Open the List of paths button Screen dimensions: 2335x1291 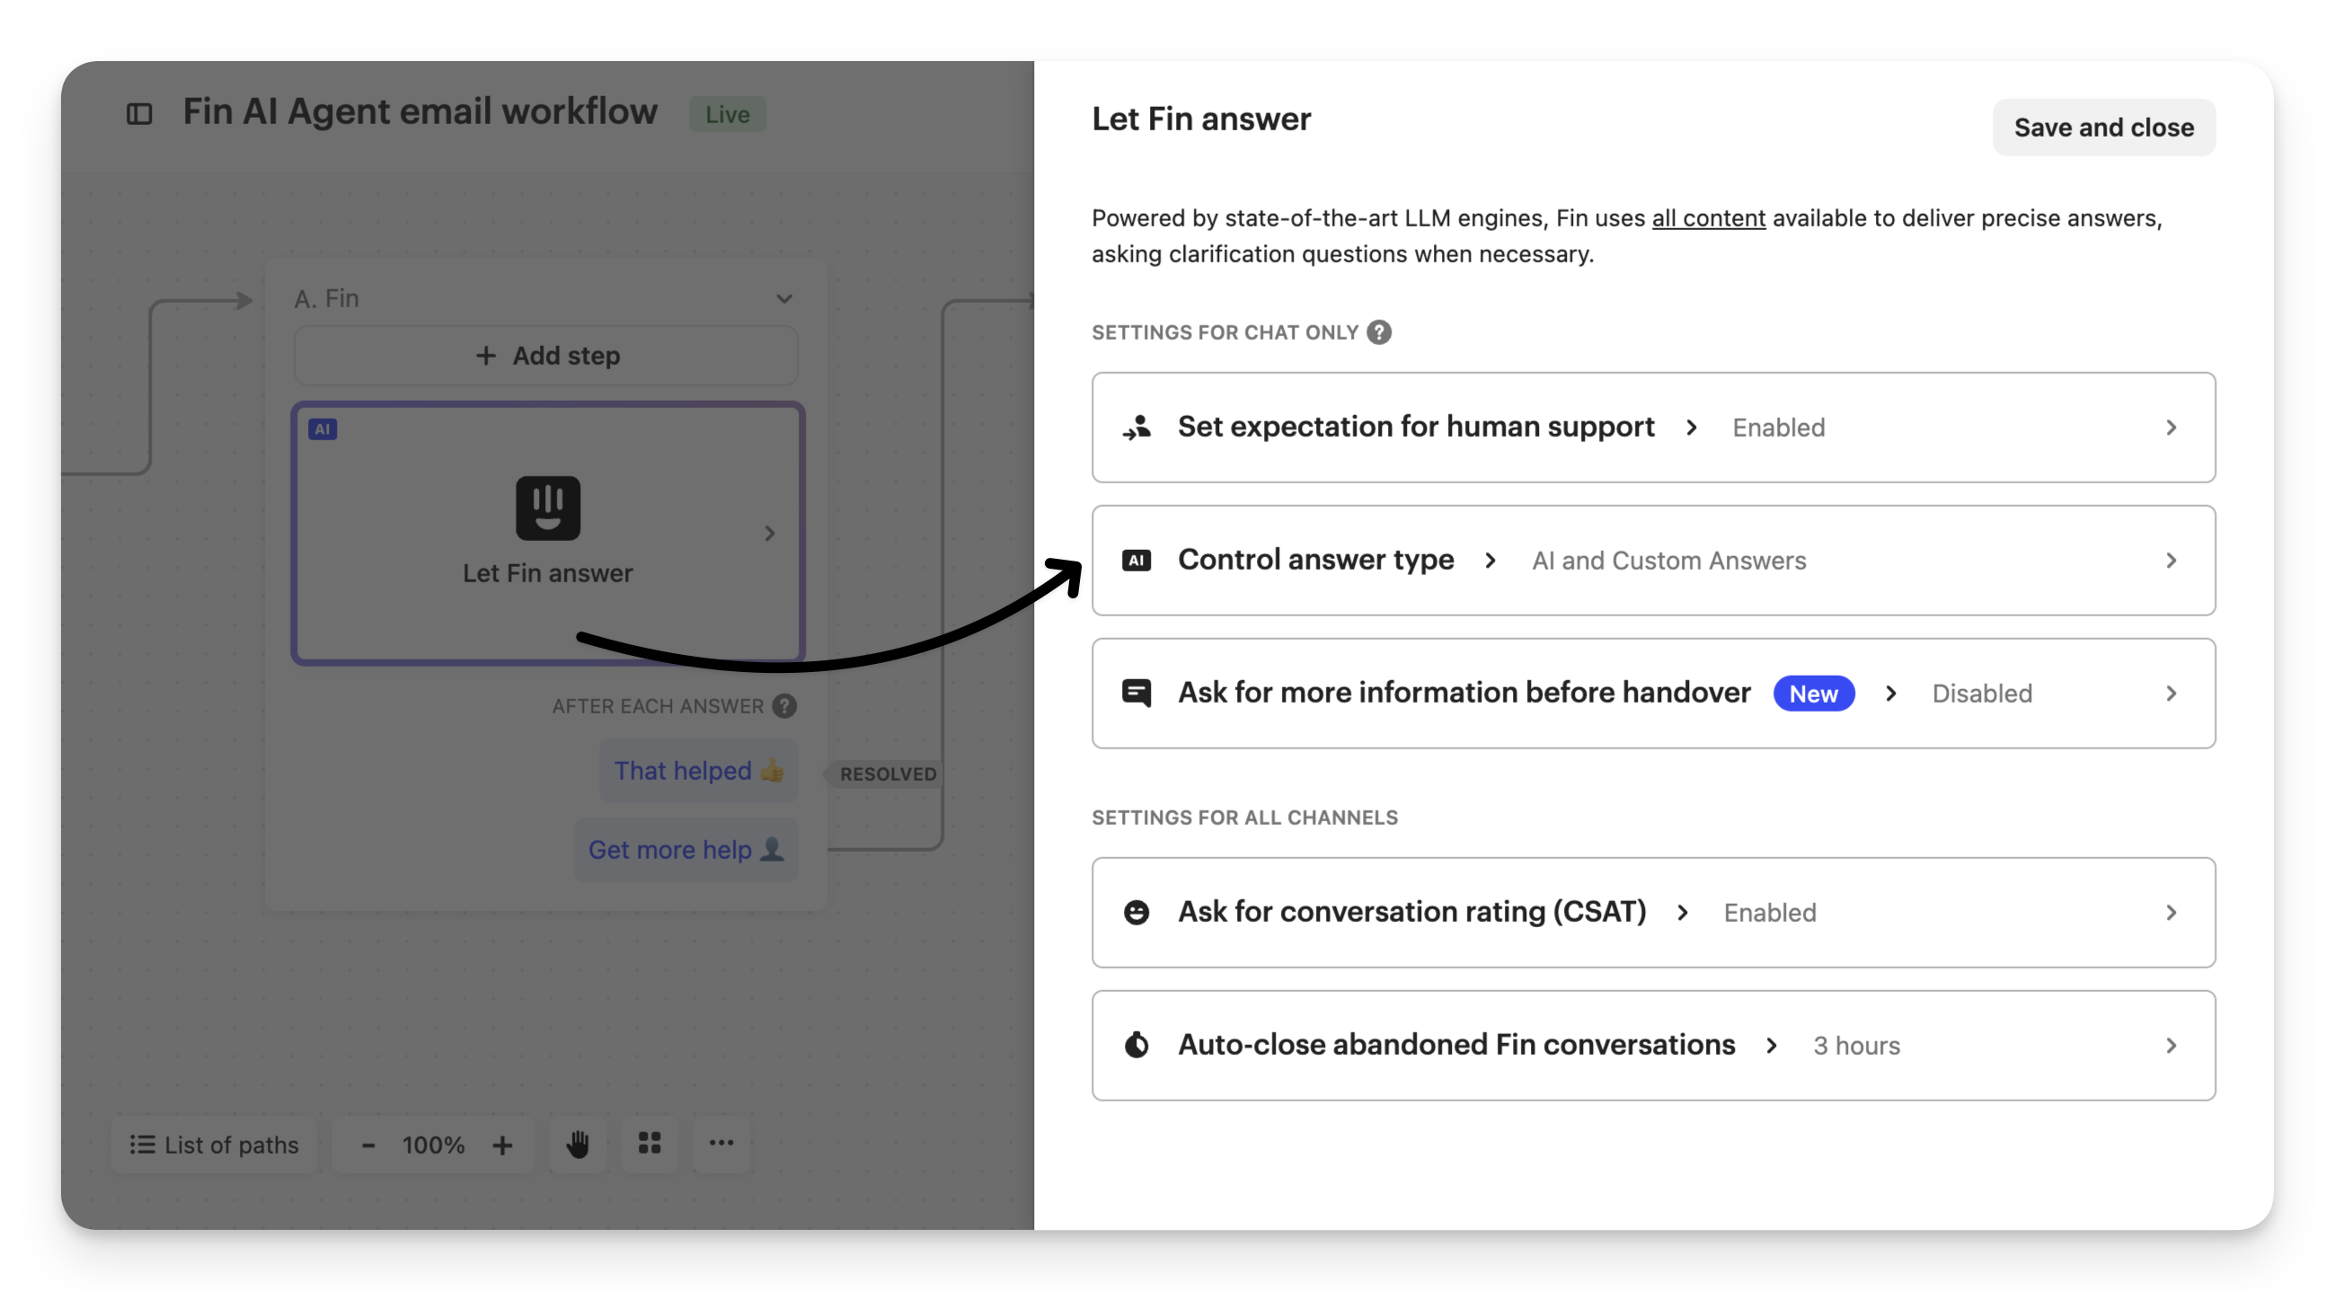[x=214, y=1145]
